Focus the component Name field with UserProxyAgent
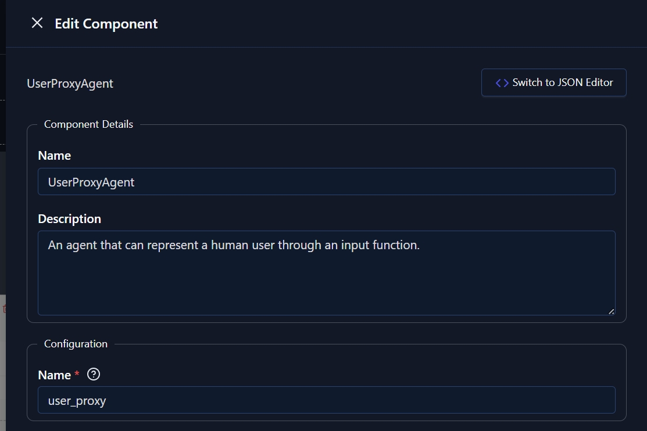The height and width of the screenshot is (431, 647). pos(326,181)
